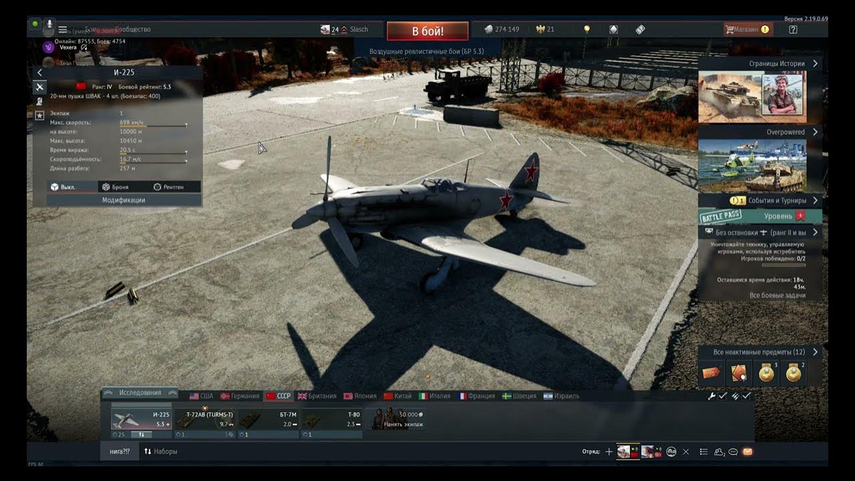The width and height of the screenshot is (855, 481).
Task: Select the Выкл. armor view mode
Action: (72, 187)
